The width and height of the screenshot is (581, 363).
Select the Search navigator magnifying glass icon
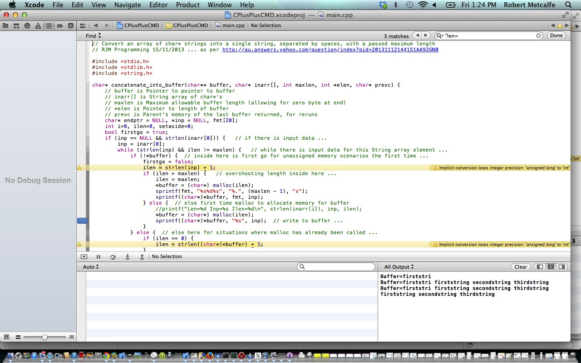(x=28, y=26)
